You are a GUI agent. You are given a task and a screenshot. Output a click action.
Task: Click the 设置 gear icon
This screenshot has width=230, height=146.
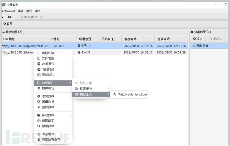point(5,24)
